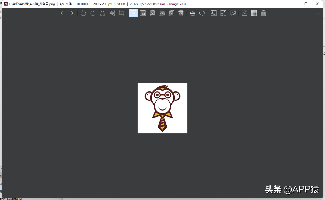
Task: Toggle the highlighted Auto zoom mode
Action: click(133, 13)
